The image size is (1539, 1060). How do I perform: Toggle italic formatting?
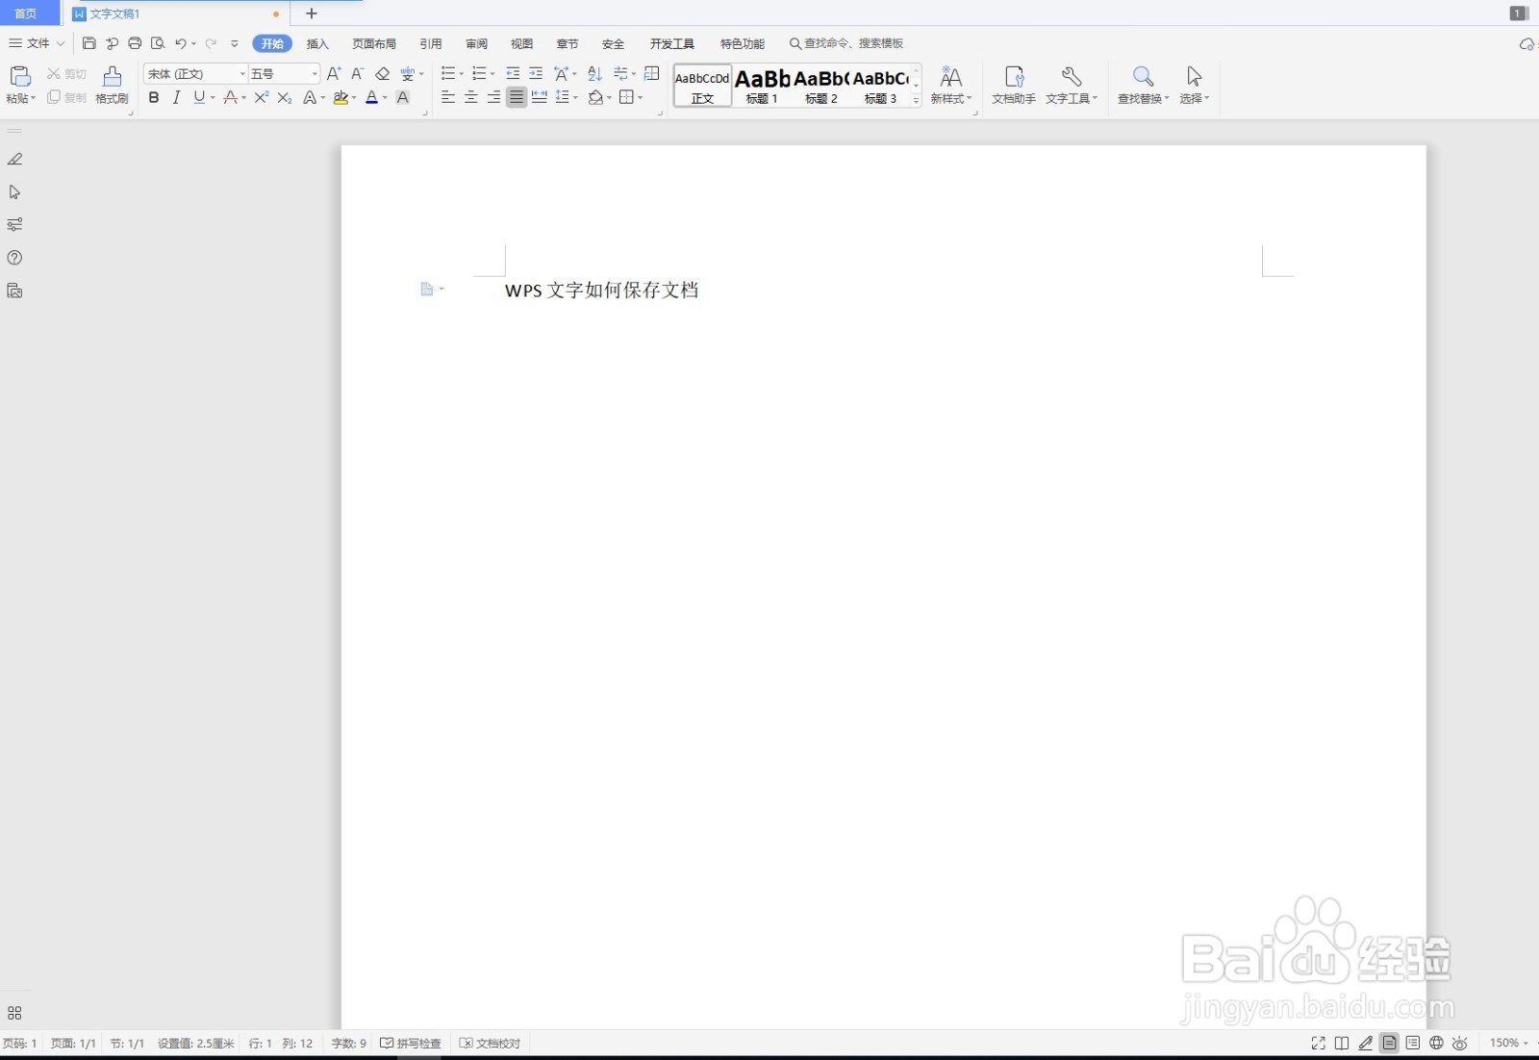[x=176, y=97]
